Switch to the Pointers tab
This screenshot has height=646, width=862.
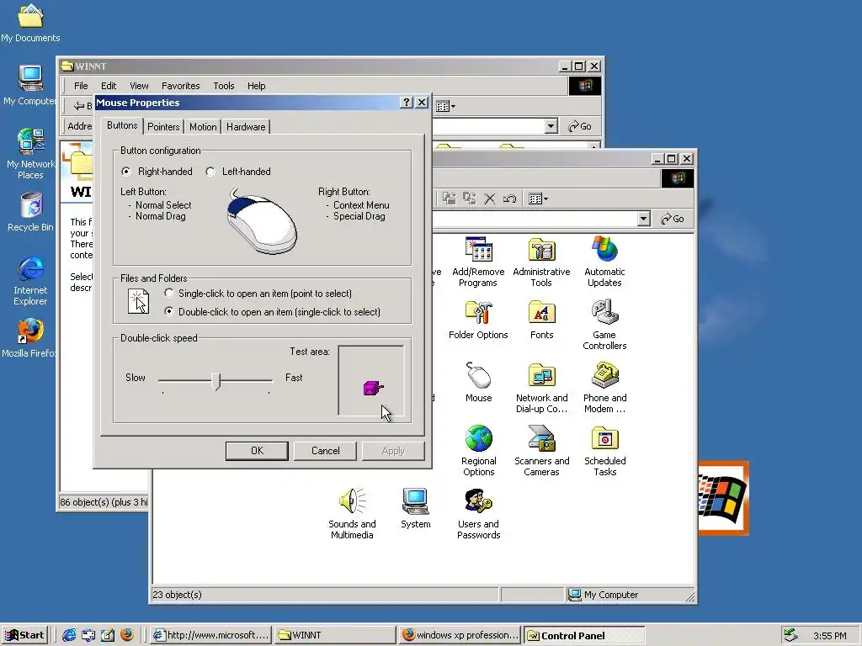pos(163,127)
